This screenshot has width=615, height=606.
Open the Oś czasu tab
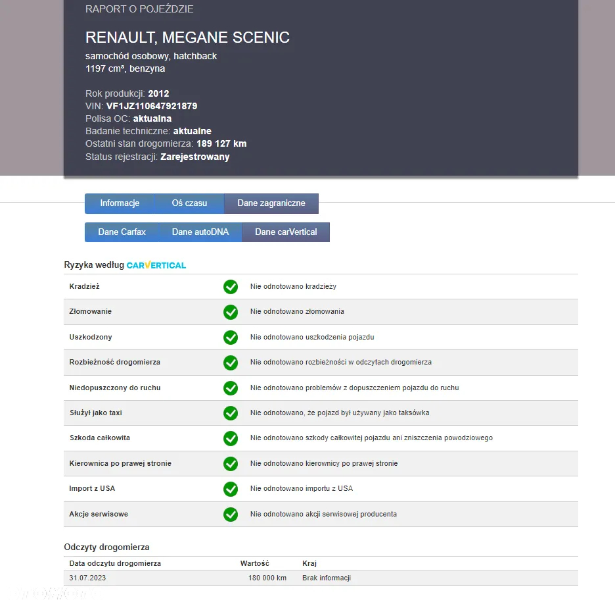click(x=189, y=203)
